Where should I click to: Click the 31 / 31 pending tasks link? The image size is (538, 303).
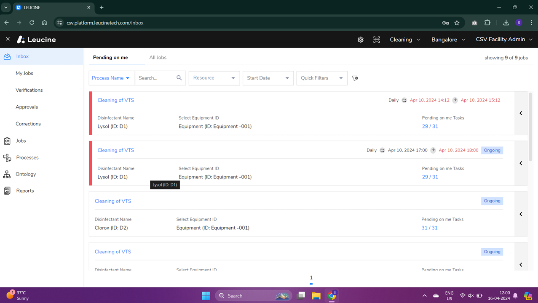pos(429,228)
